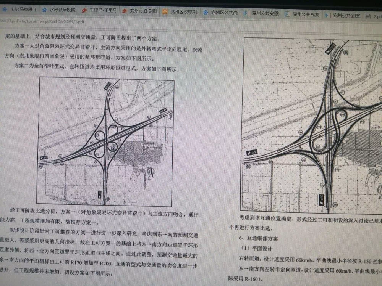Click the south road label in right diagram
Image resolution: width=382 pixels, height=286 pixels.
[x=322, y=199]
